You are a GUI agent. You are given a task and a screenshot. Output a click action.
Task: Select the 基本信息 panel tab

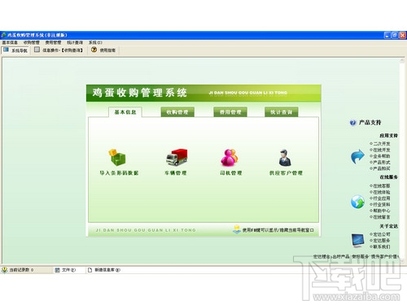pos(125,112)
